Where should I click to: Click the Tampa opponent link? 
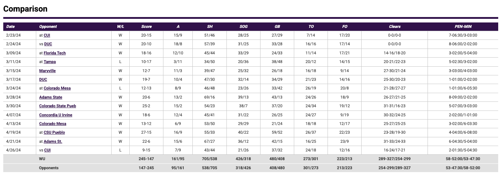[x=50, y=62]
